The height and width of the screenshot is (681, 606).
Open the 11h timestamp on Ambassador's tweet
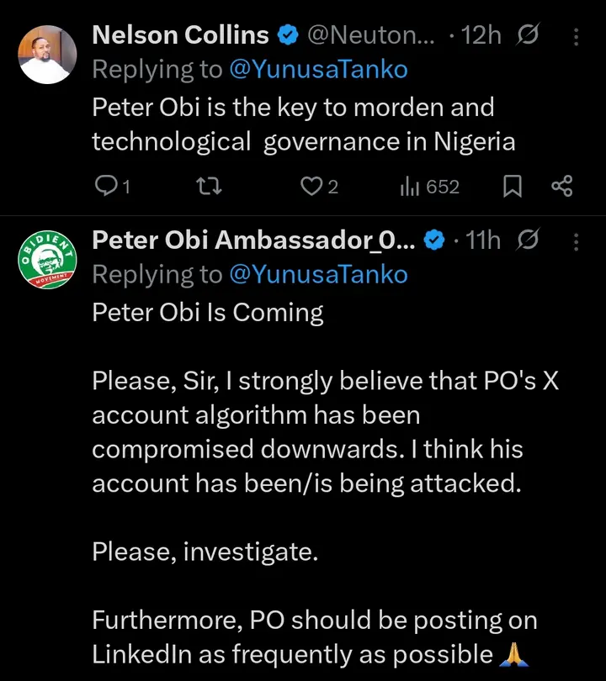[483, 242]
